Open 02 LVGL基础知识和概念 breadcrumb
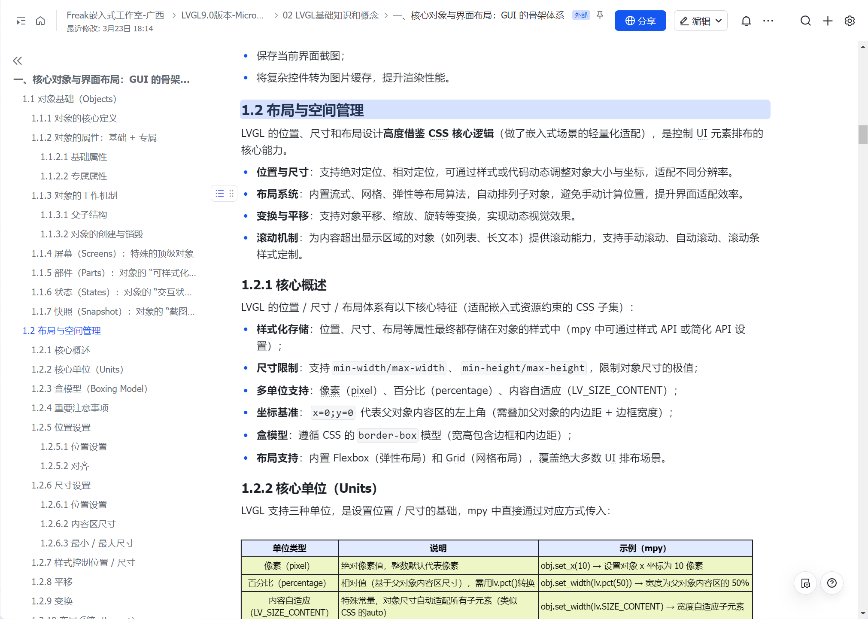The height and width of the screenshot is (619, 868). (x=331, y=15)
